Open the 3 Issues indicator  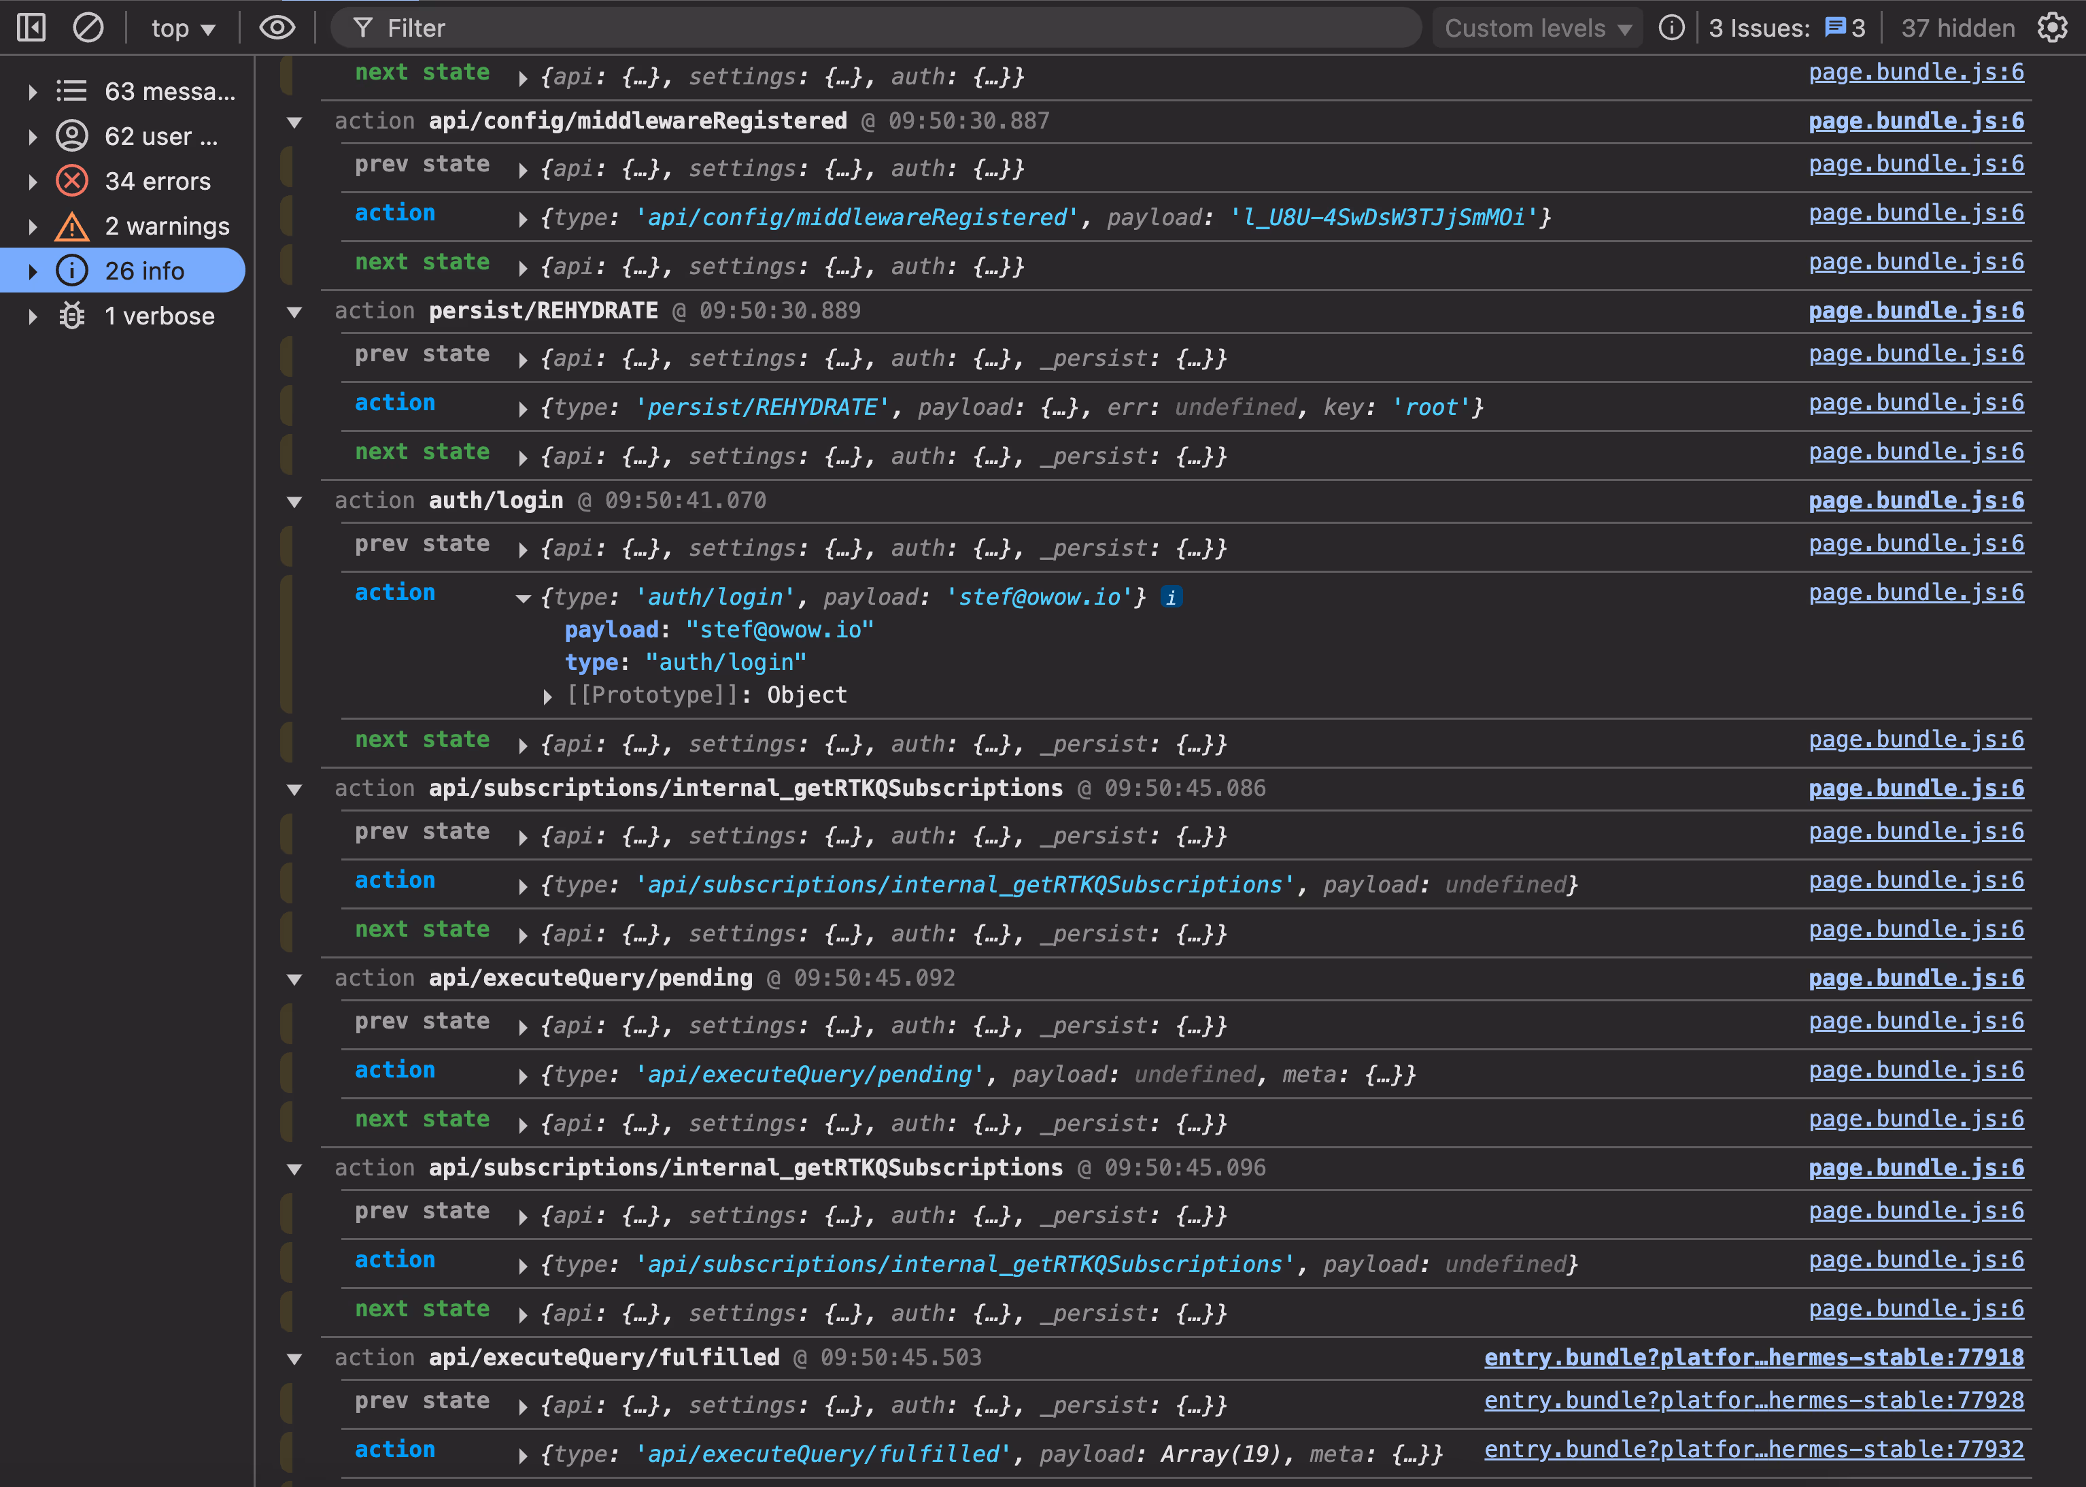pyautogui.click(x=1785, y=29)
